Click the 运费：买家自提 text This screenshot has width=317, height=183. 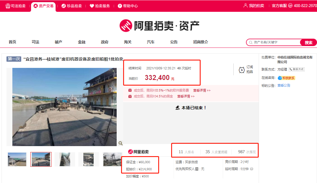(186, 162)
